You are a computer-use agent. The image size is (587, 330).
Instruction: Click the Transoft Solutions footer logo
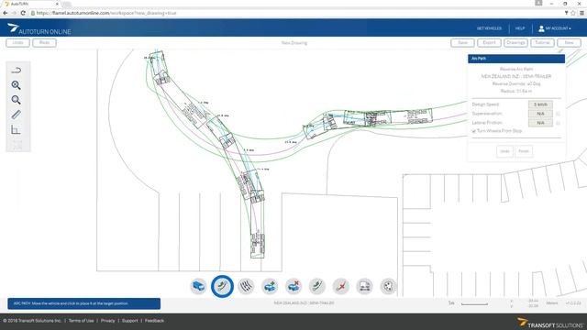[550, 323]
